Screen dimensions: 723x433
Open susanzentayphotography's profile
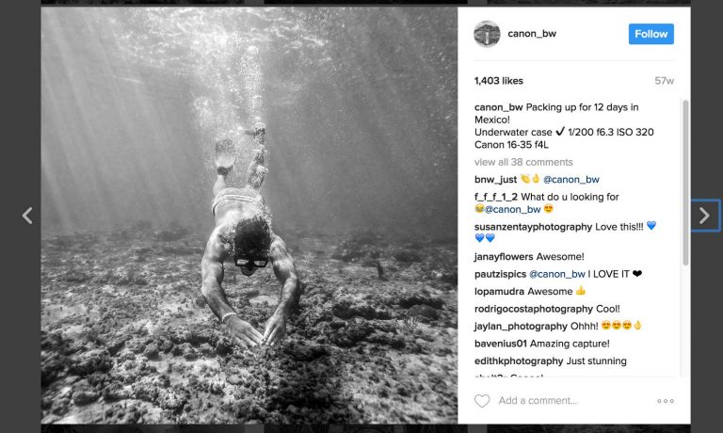[534, 227]
